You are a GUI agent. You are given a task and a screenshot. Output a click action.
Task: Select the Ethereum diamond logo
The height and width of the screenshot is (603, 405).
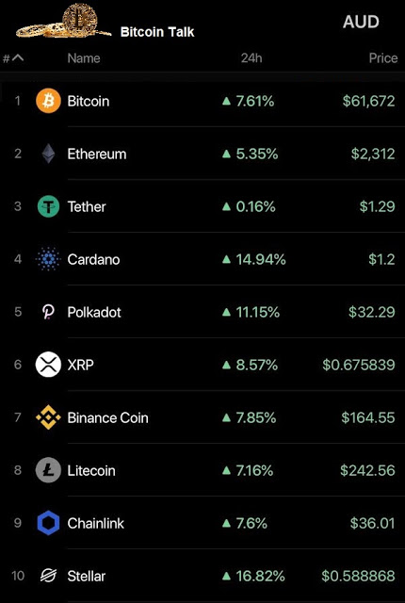click(48, 154)
